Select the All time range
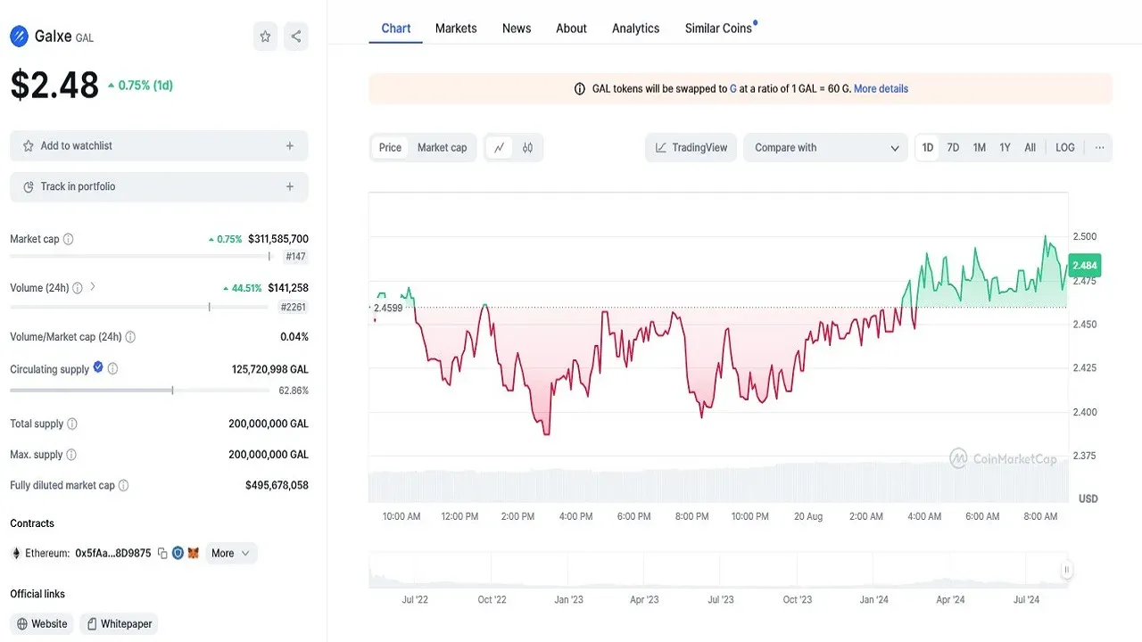This screenshot has width=1142, height=642. click(x=1030, y=148)
